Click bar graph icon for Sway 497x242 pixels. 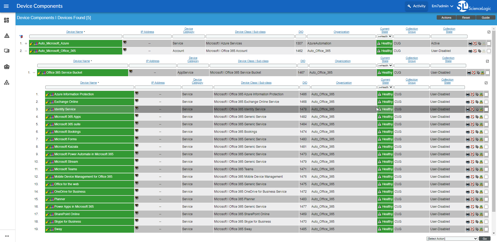[x=52, y=229]
